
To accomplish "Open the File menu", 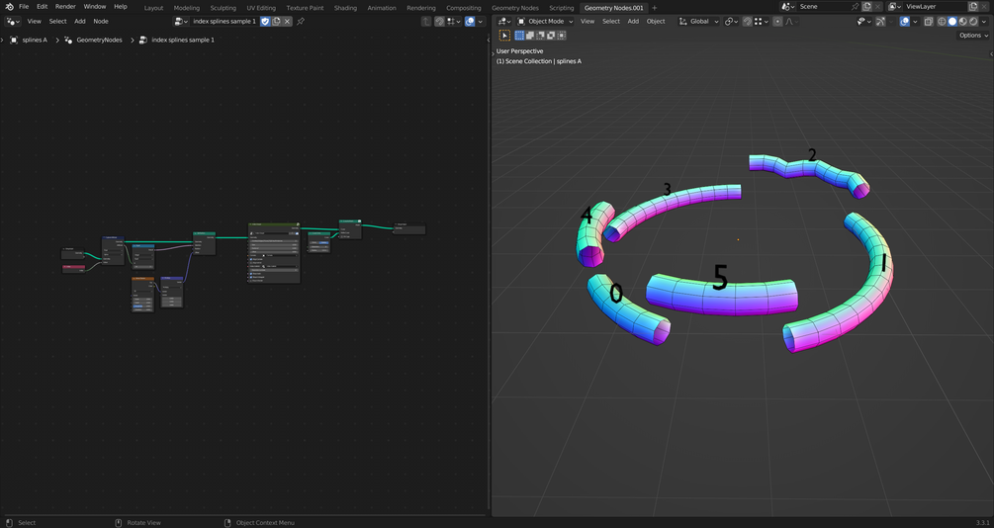I will 24,6.
